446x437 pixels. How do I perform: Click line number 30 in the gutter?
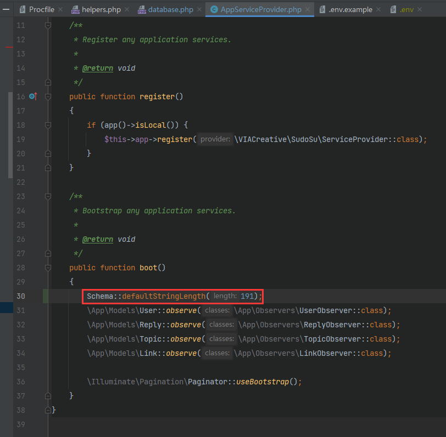[21, 296]
